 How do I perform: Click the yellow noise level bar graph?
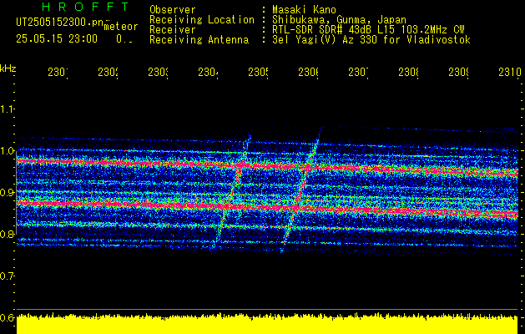[x=267, y=324]
